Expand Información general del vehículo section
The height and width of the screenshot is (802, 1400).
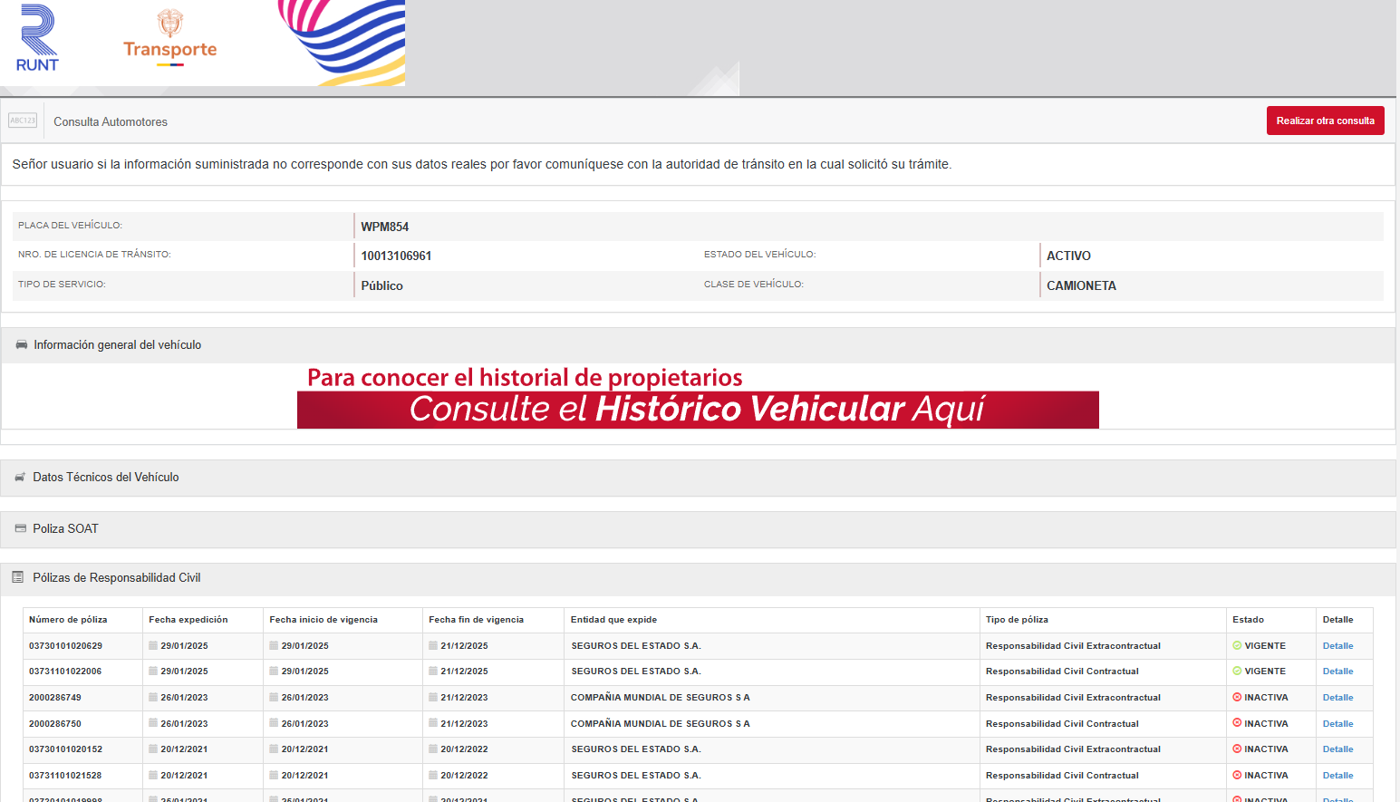tap(118, 345)
